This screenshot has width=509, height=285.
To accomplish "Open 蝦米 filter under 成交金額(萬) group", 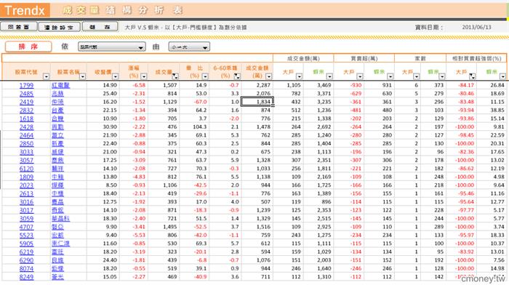I will [x=329, y=76].
